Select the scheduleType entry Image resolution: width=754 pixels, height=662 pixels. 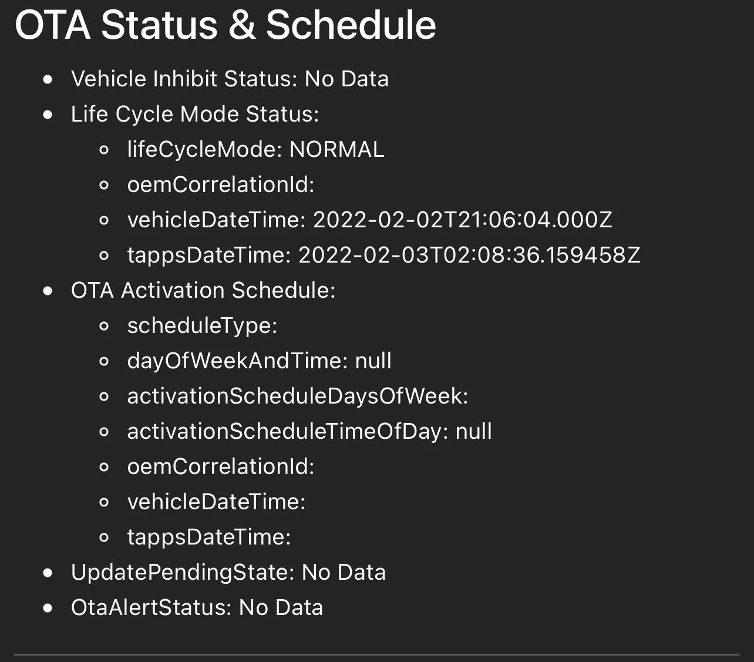(202, 325)
